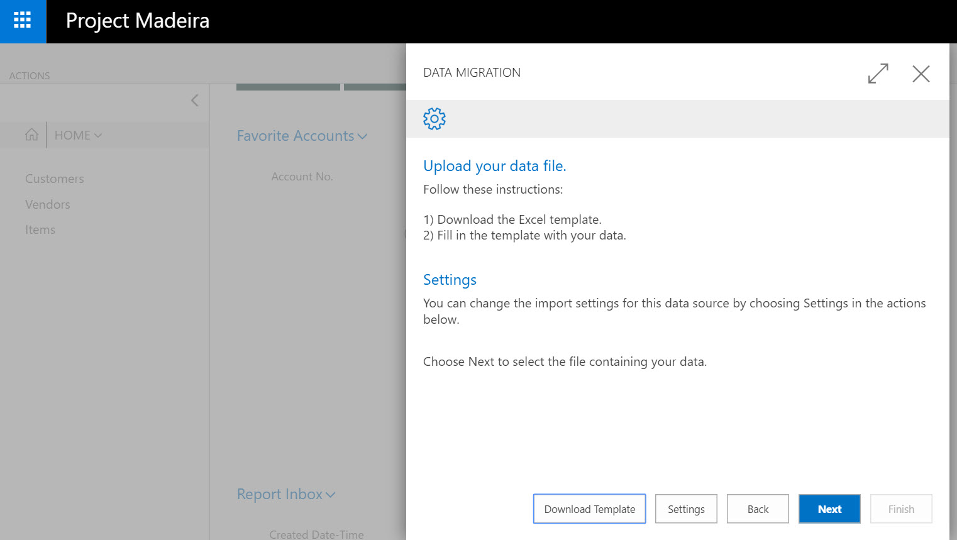Close the Data Migration dialog
This screenshot has width=957, height=540.
pyautogui.click(x=921, y=74)
